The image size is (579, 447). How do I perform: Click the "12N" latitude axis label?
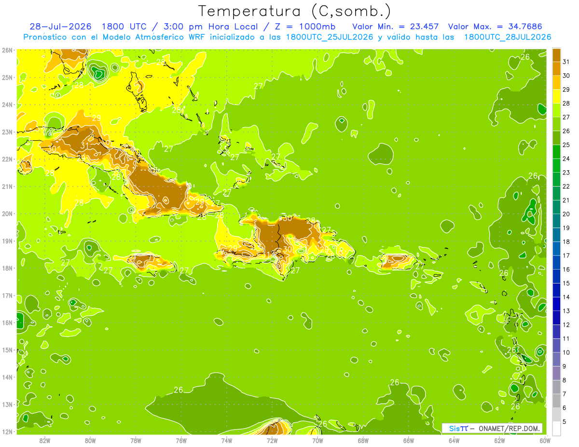[7, 432]
